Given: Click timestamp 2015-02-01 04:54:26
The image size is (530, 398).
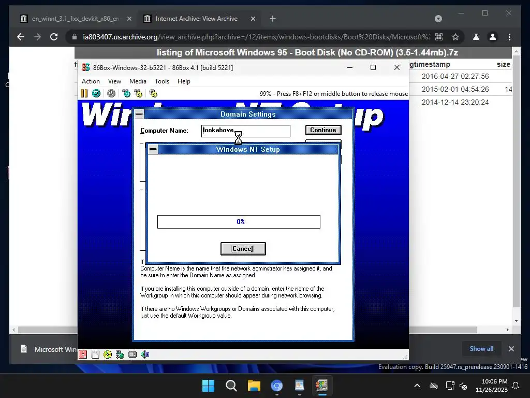Looking at the screenshot, I should coord(455,89).
